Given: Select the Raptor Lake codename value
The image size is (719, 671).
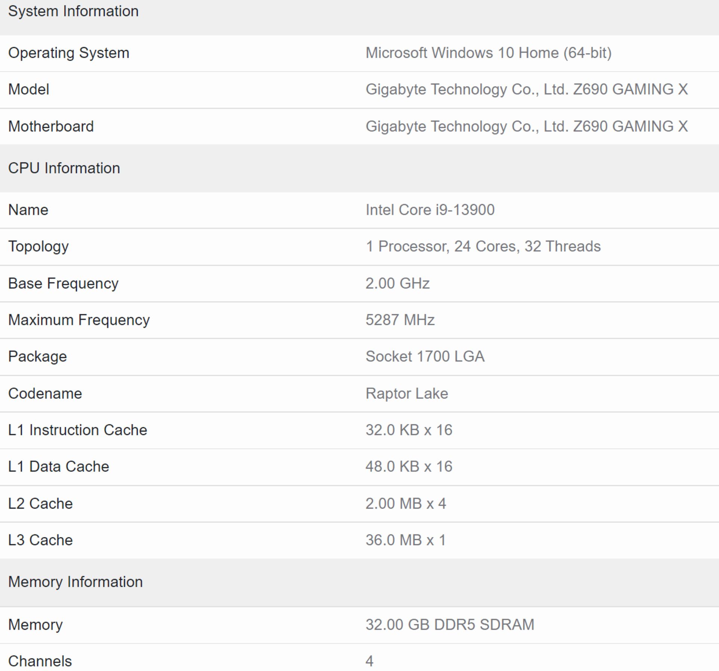Looking at the screenshot, I should click(407, 393).
